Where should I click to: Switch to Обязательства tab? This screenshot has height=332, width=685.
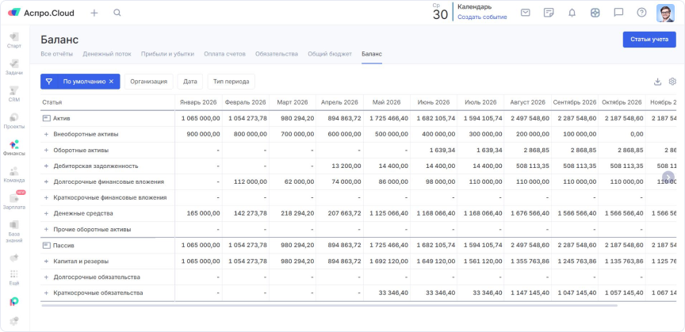click(277, 54)
